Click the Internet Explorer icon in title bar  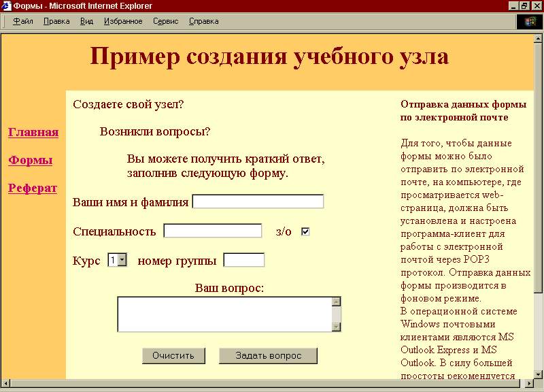point(6,6)
